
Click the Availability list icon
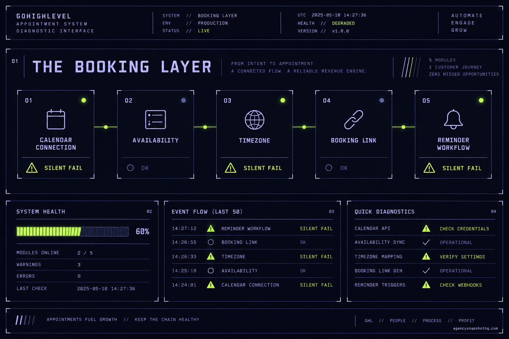pyautogui.click(x=155, y=120)
